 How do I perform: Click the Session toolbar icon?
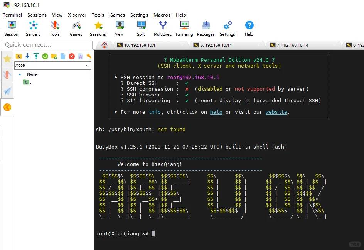pyautogui.click(x=12, y=29)
